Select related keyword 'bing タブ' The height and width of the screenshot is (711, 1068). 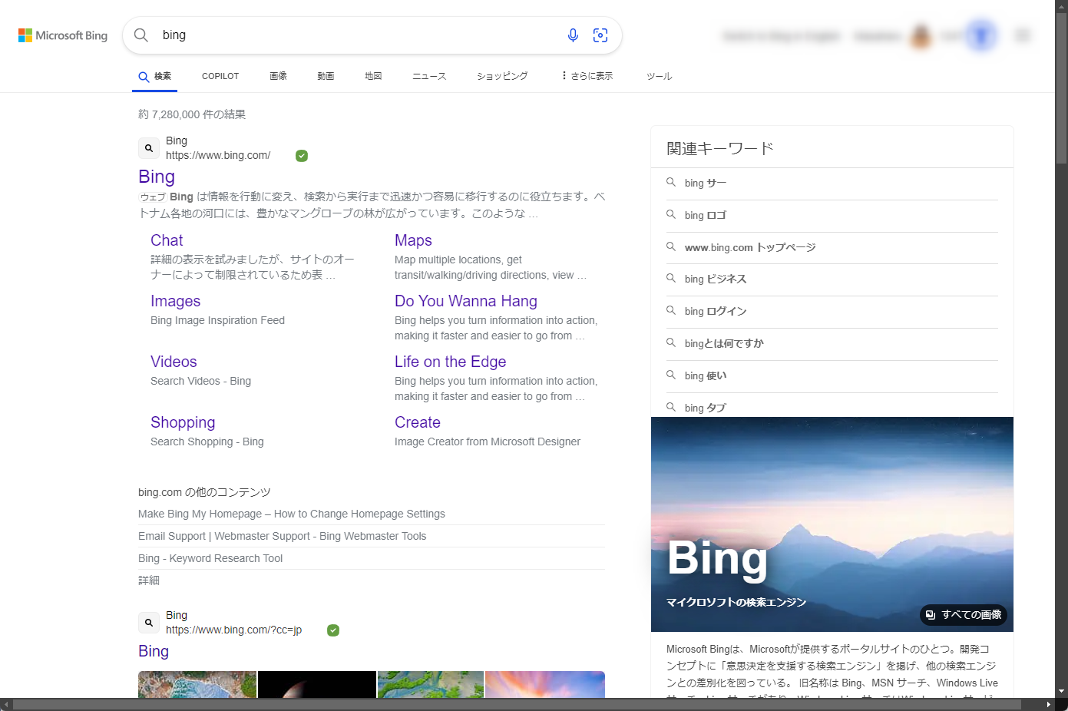(x=706, y=408)
